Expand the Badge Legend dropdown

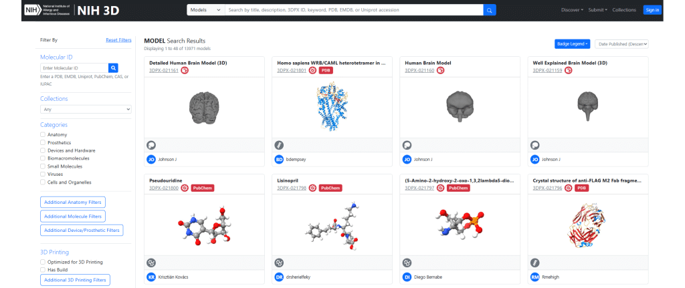[x=573, y=44]
